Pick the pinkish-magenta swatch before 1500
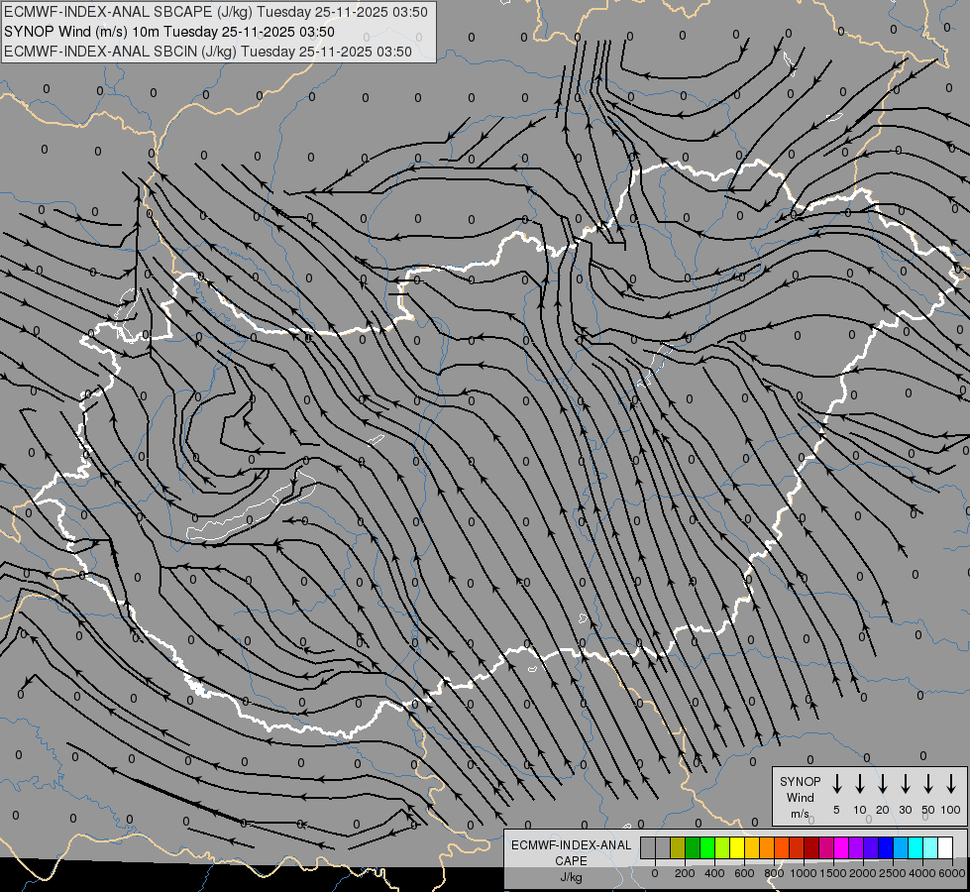This screenshot has width=970, height=892. pos(826,847)
